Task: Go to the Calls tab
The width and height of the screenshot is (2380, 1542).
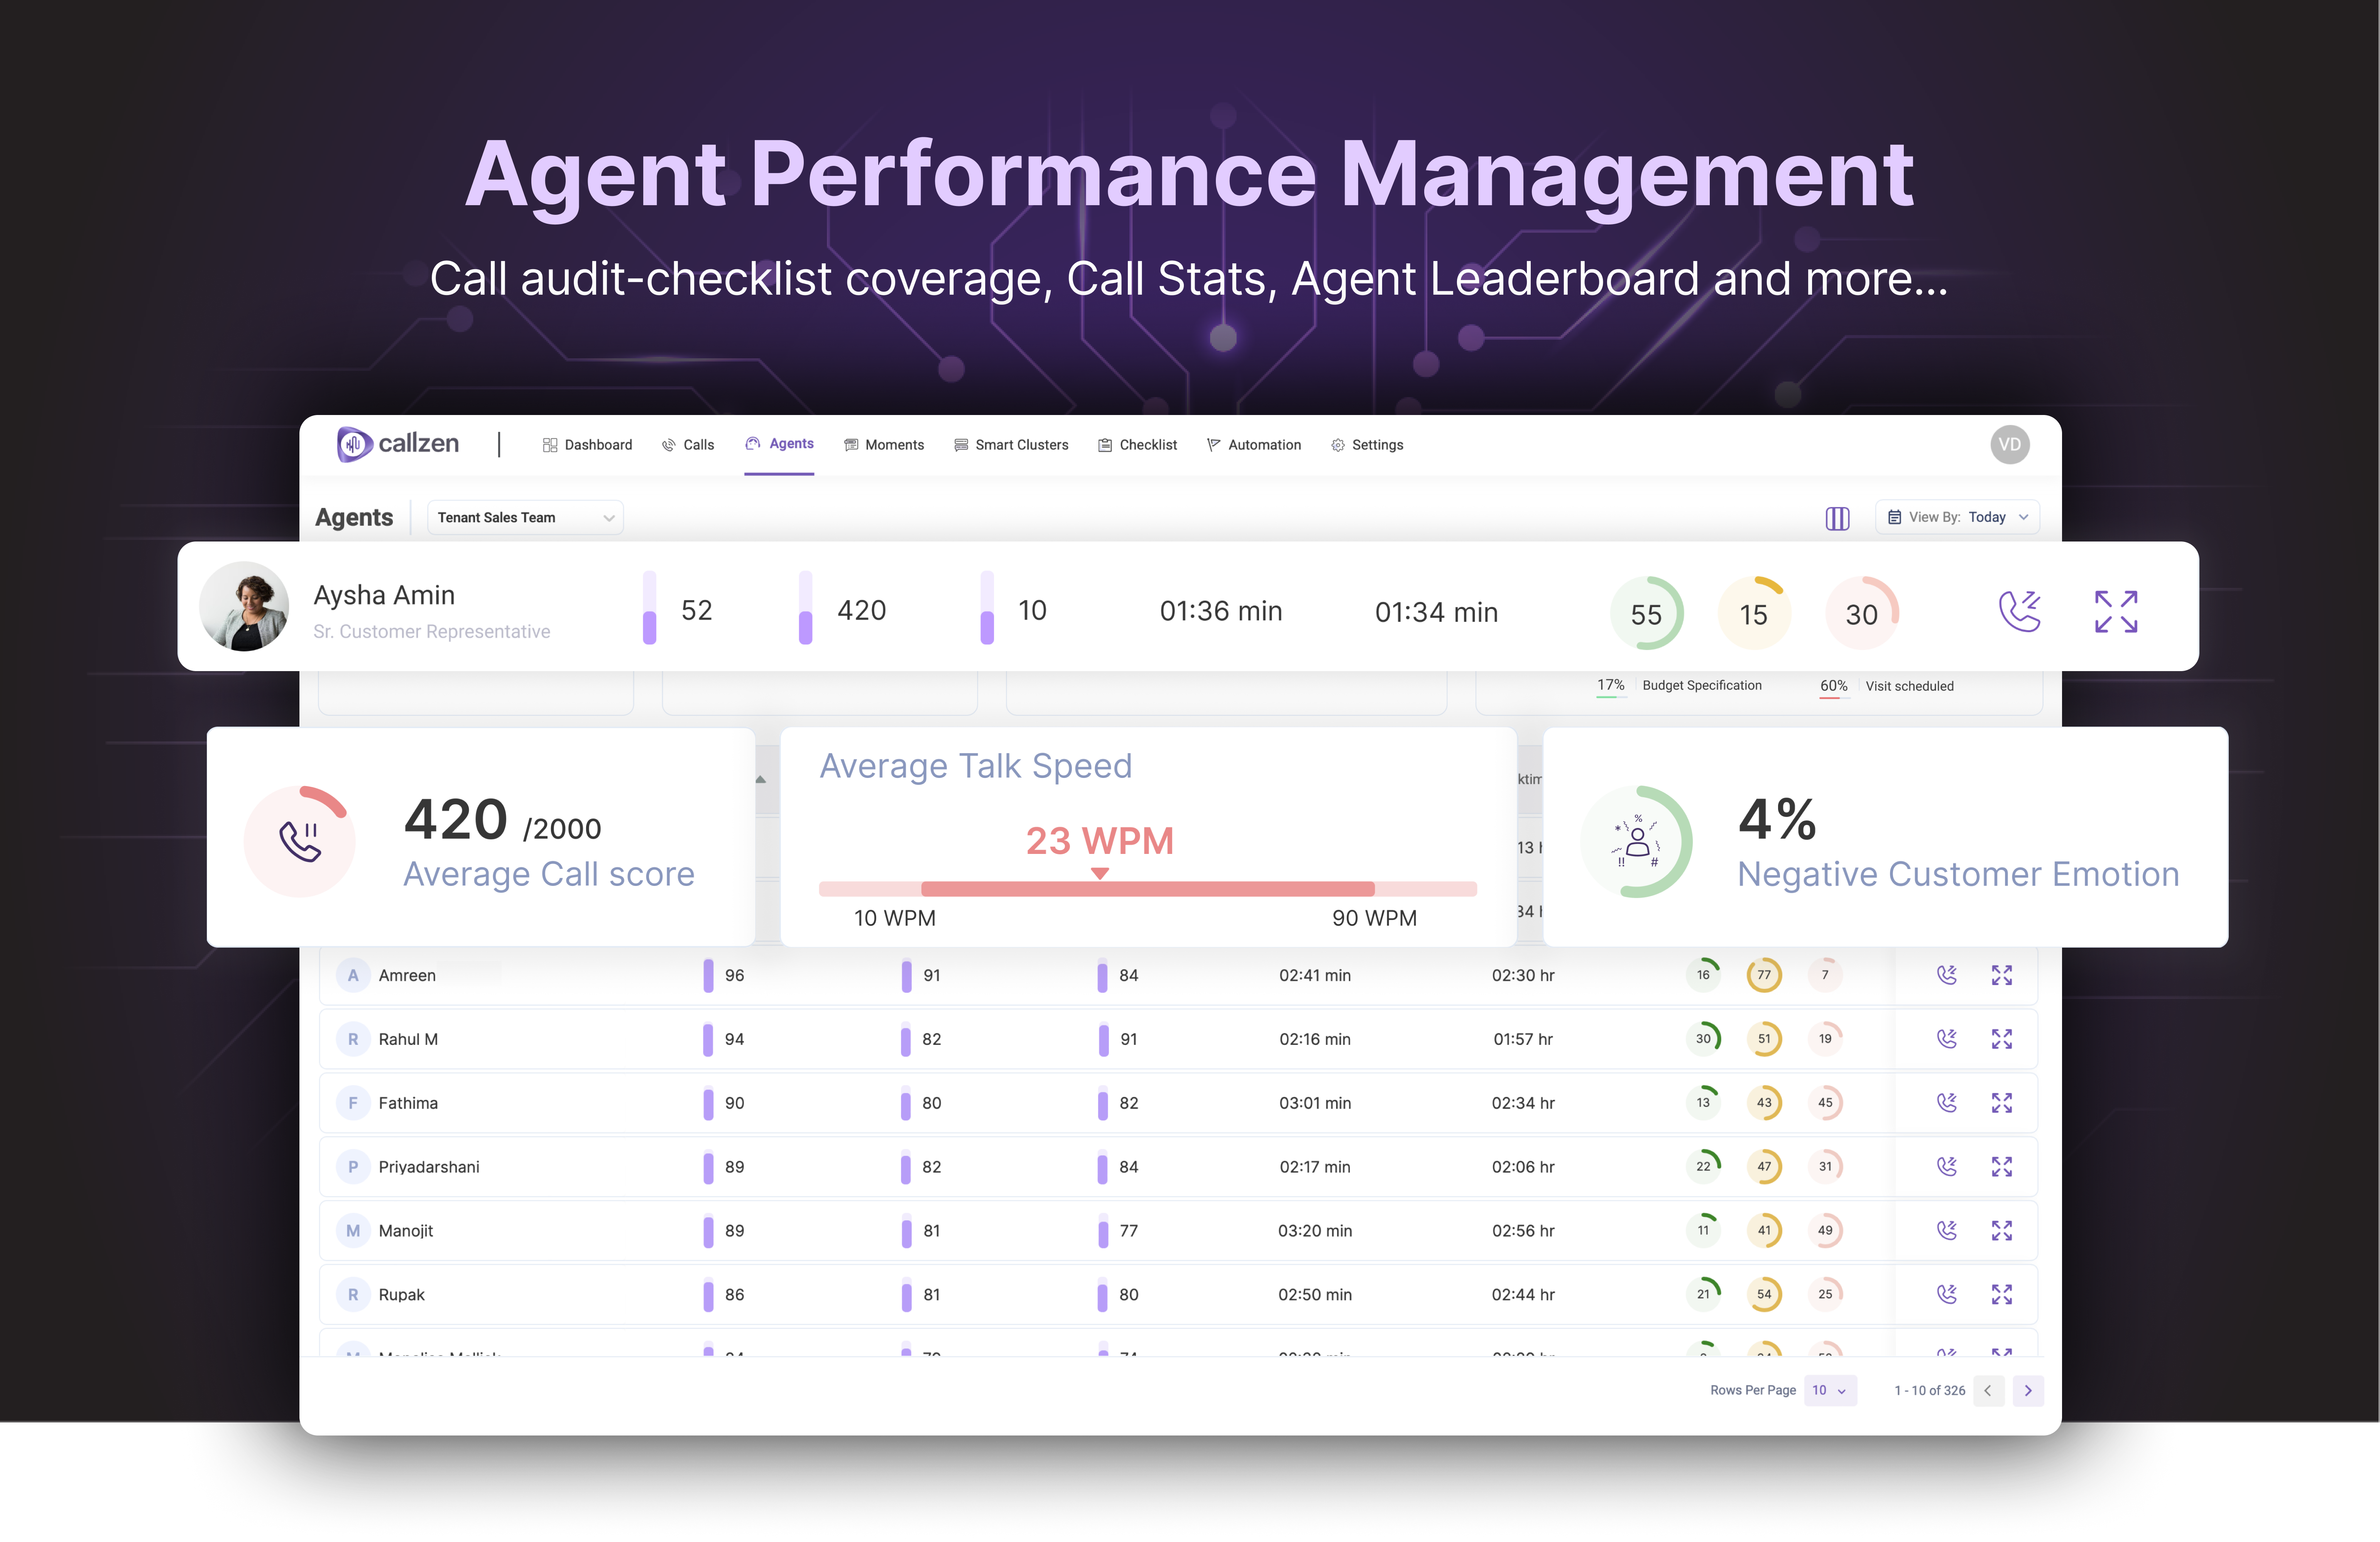Action: pyautogui.click(x=688, y=445)
